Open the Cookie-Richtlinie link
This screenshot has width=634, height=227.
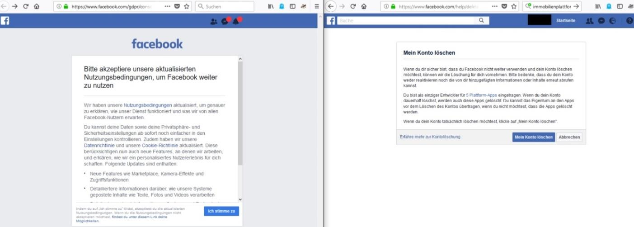(x=160, y=146)
